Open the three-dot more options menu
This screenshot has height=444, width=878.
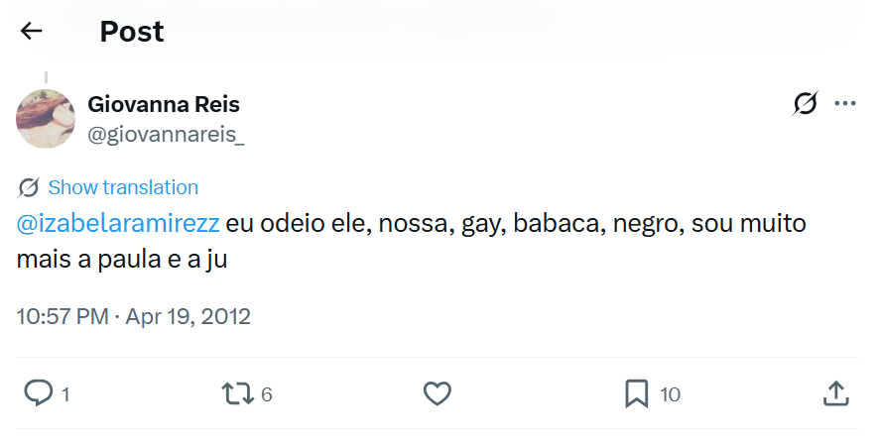[x=844, y=103]
